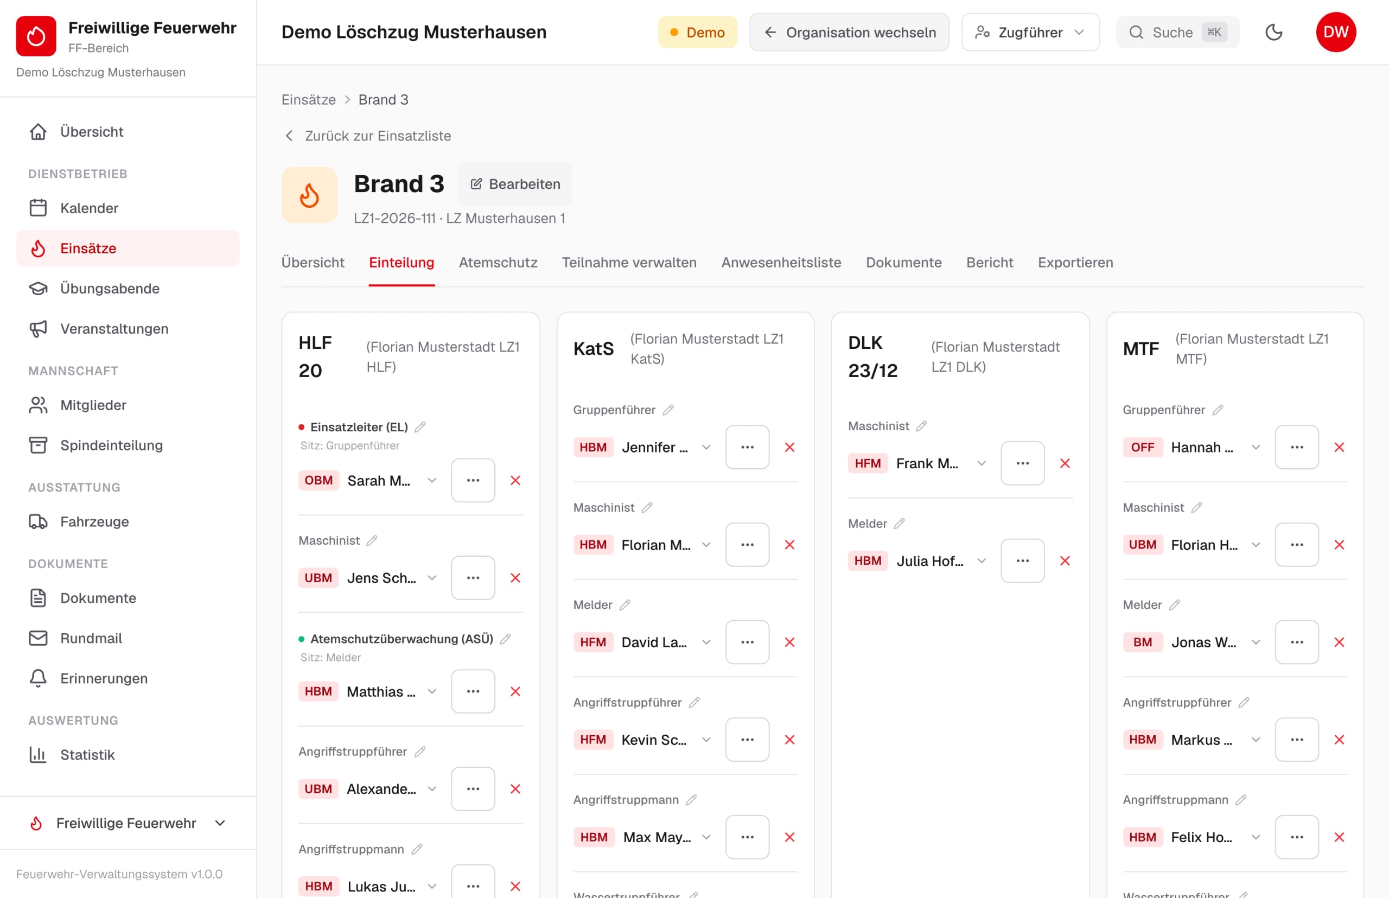Remove Sarah M... with the red X

tap(515, 481)
